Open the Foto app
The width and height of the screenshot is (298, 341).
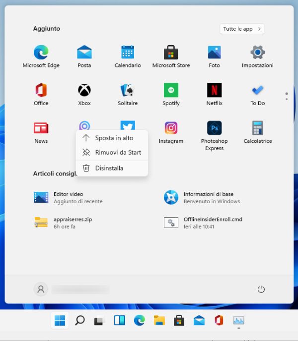click(x=214, y=57)
